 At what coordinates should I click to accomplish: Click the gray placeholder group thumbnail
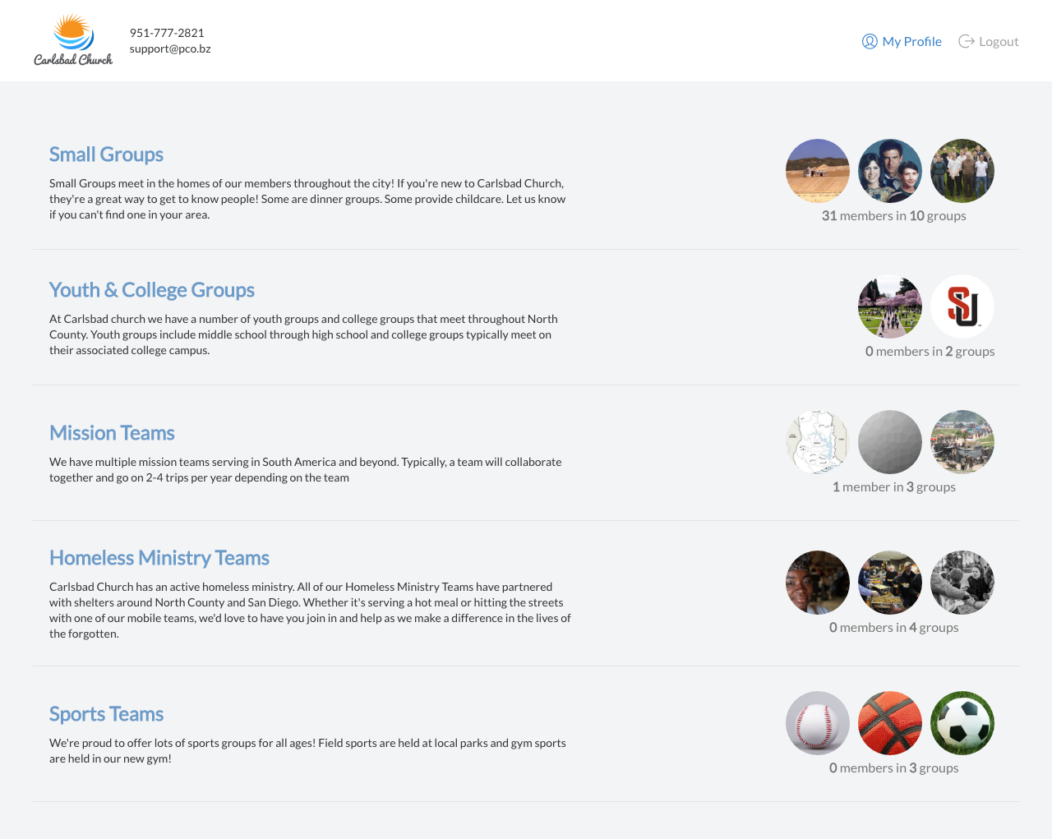pos(890,442)
